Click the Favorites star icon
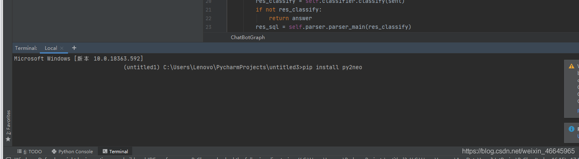579x159 pixels. coord(8,139)
